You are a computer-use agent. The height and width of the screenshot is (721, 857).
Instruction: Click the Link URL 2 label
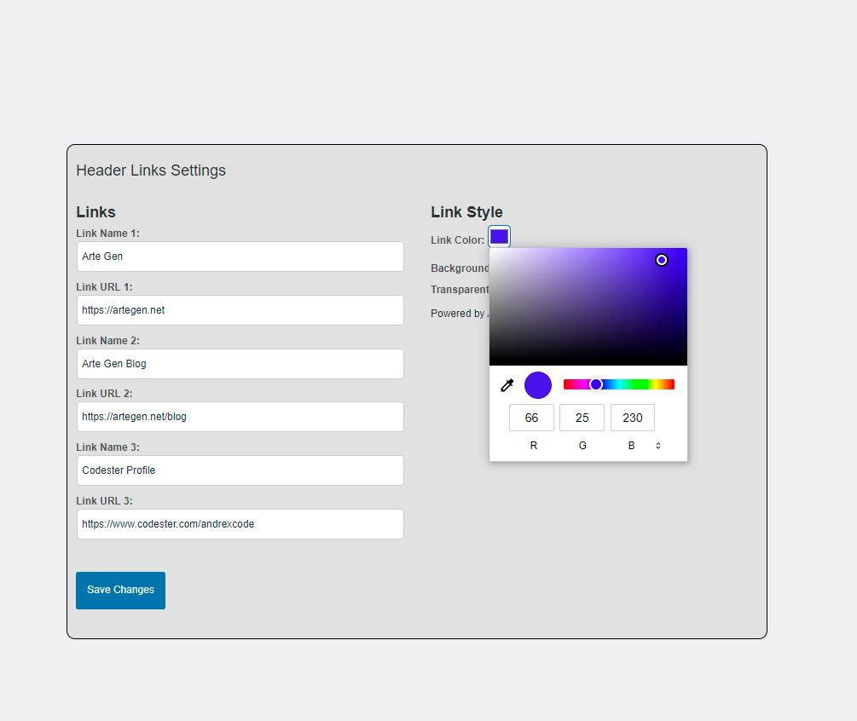104,393
